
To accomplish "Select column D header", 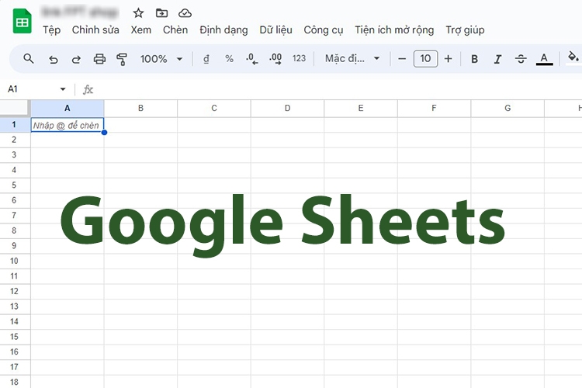I will 287,108.
